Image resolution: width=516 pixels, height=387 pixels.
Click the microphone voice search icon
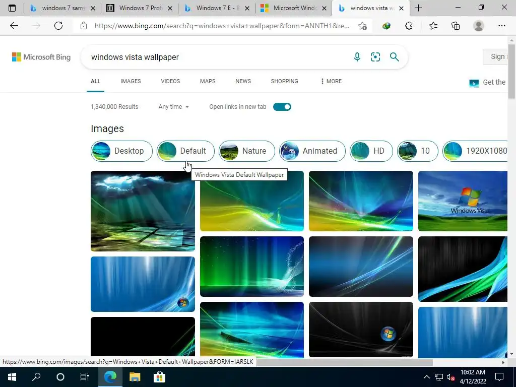tap(357, 57)
